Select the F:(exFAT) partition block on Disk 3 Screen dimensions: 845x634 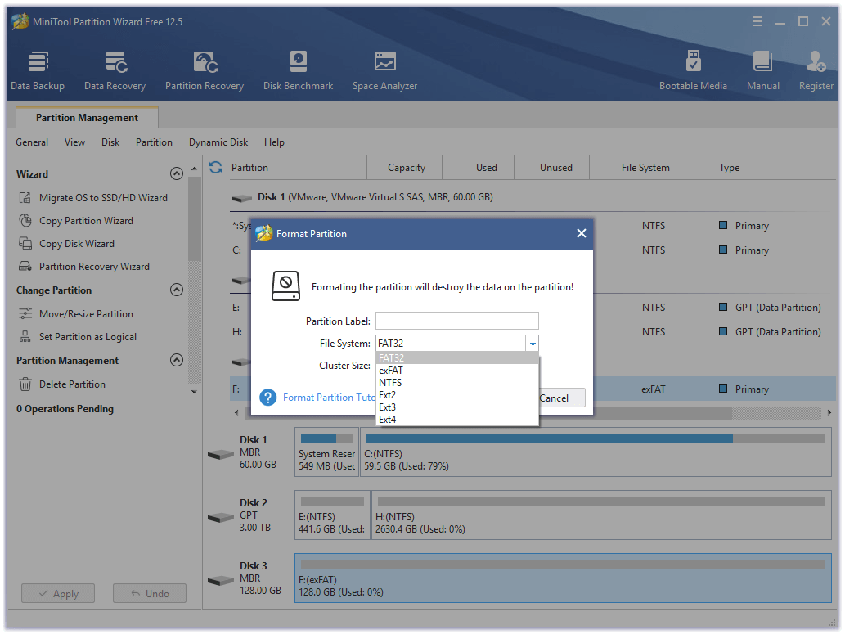point(563,578)
